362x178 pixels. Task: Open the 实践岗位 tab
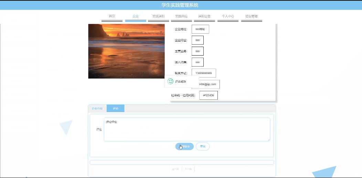(181, 16)
